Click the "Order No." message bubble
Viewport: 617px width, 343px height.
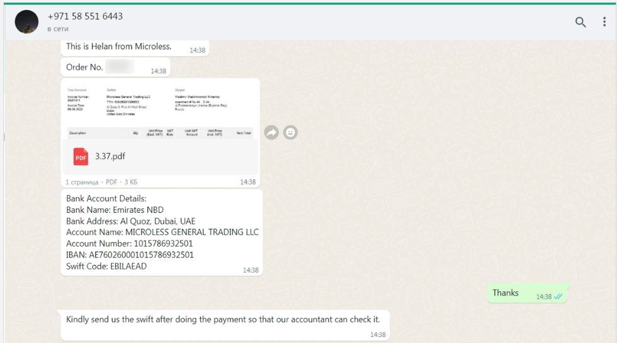[84, 67]
